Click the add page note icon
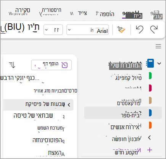 [x=64, y=65]
